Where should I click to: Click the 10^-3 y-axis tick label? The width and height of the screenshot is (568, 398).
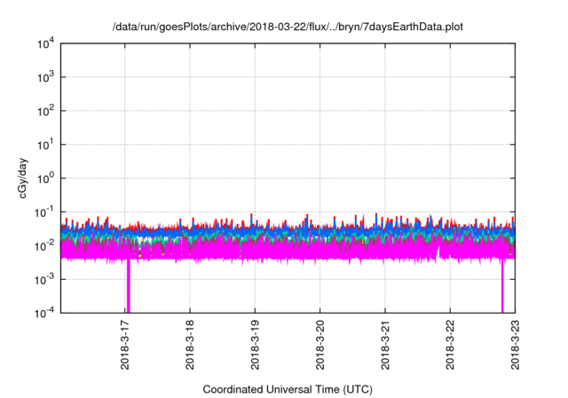(x=44, y=280)
